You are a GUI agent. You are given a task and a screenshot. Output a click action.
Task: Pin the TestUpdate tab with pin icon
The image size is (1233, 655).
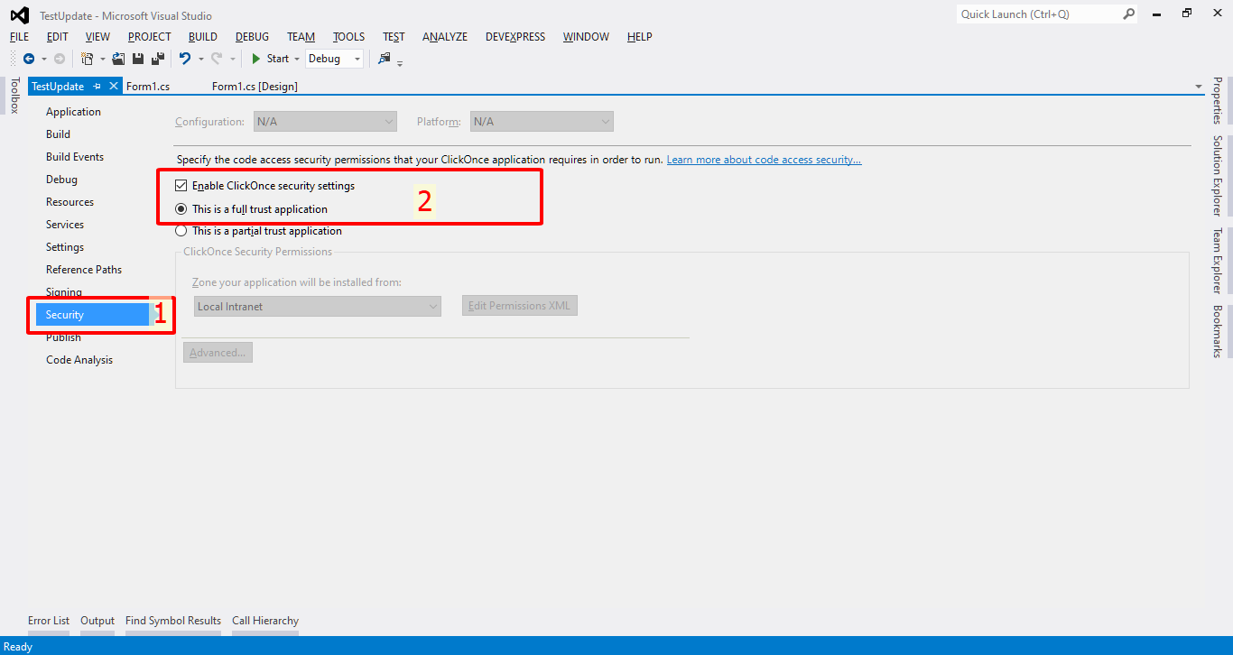[x=97, y=87]
